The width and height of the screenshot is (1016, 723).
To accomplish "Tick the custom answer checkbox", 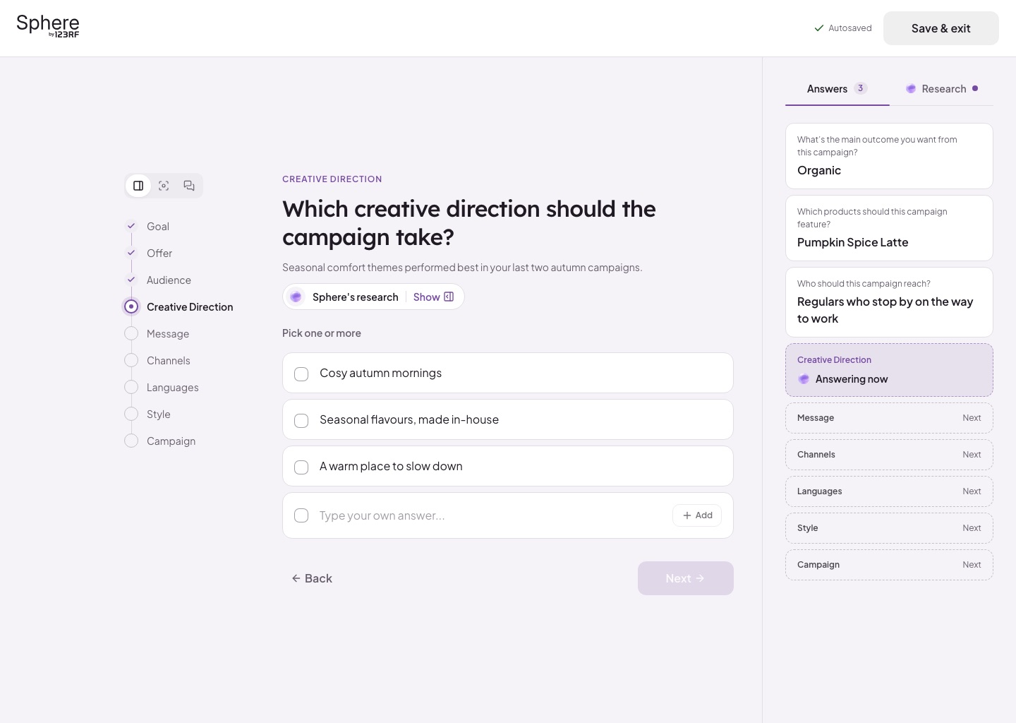I will click(301, 515).
